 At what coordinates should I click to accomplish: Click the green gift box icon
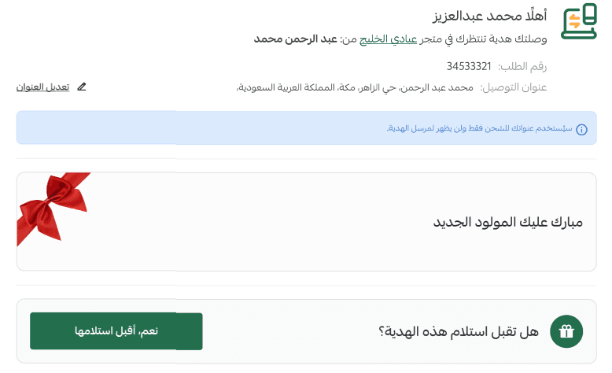[566, 331]
